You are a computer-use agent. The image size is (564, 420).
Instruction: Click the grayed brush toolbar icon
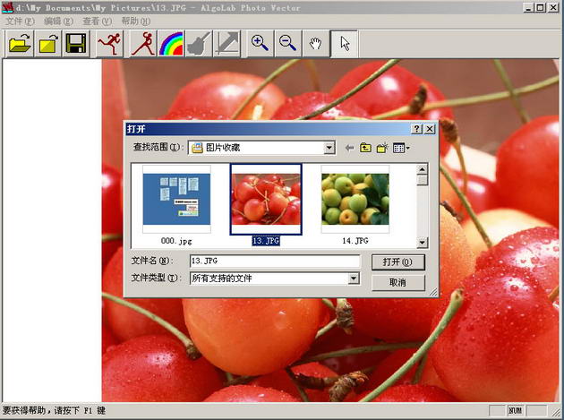point(199,44)
